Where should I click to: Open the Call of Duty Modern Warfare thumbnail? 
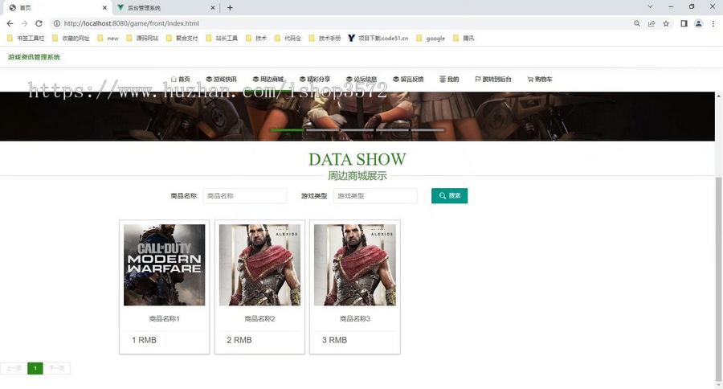pyautogui.click(x=164, y=265)
